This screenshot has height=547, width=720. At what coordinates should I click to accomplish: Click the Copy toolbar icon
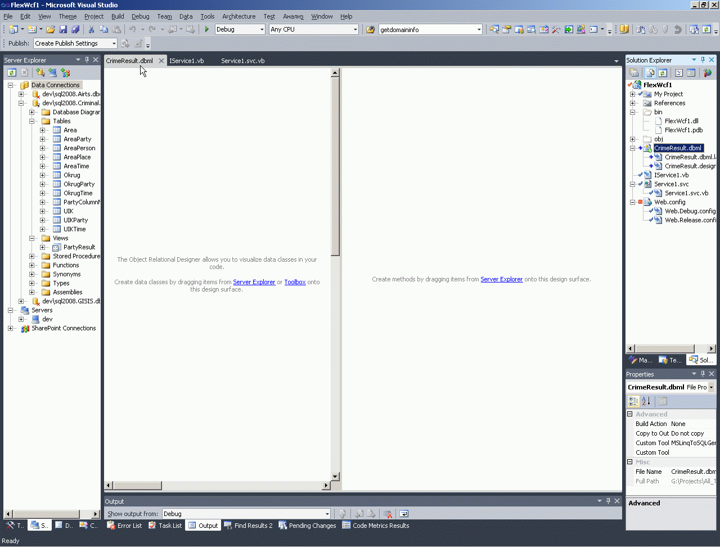103,29
